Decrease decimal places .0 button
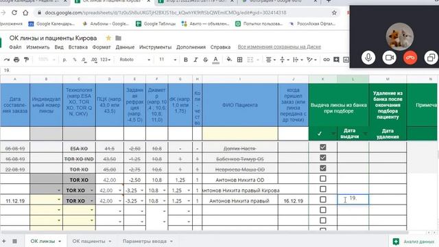439x247 pixels. point(84,60)
